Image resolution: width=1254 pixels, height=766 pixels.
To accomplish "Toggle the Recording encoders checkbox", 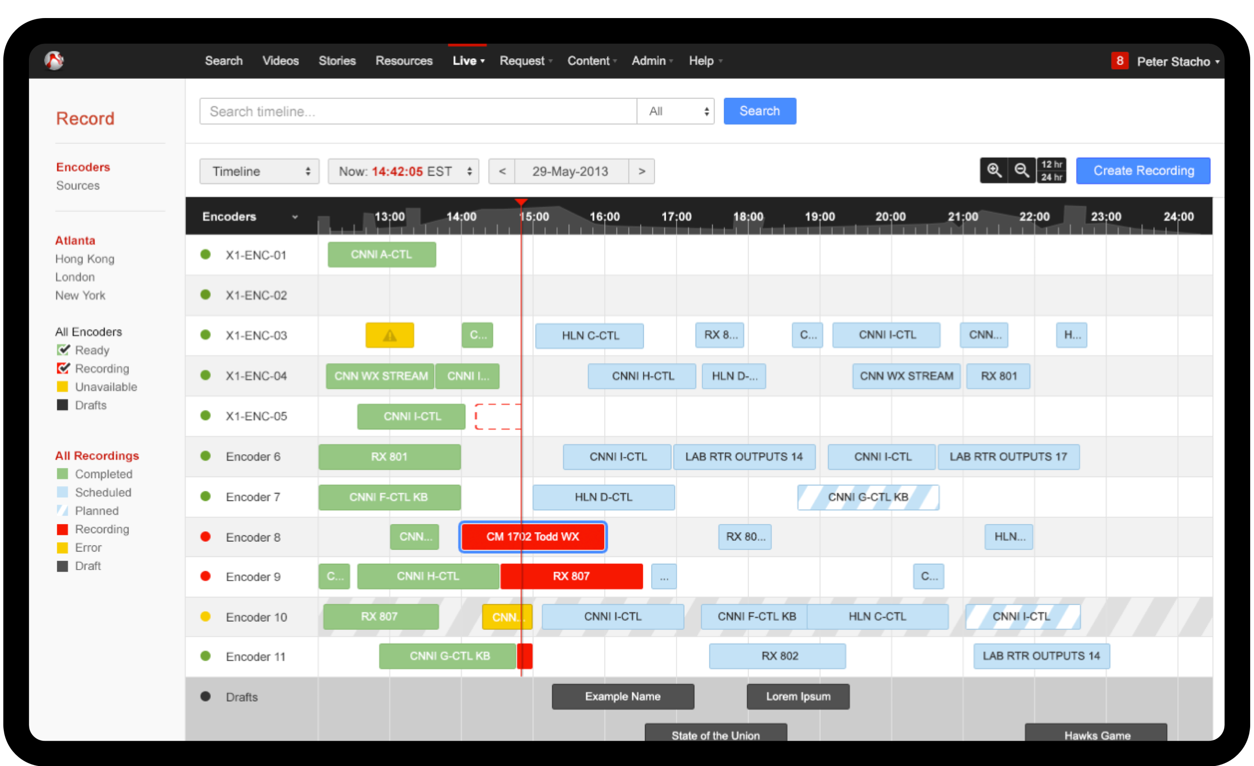I will tap(63, 368).
